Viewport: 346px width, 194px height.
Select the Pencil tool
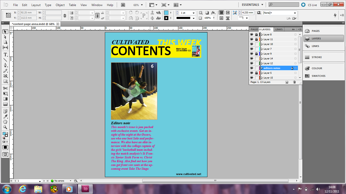tap(5, 70)
